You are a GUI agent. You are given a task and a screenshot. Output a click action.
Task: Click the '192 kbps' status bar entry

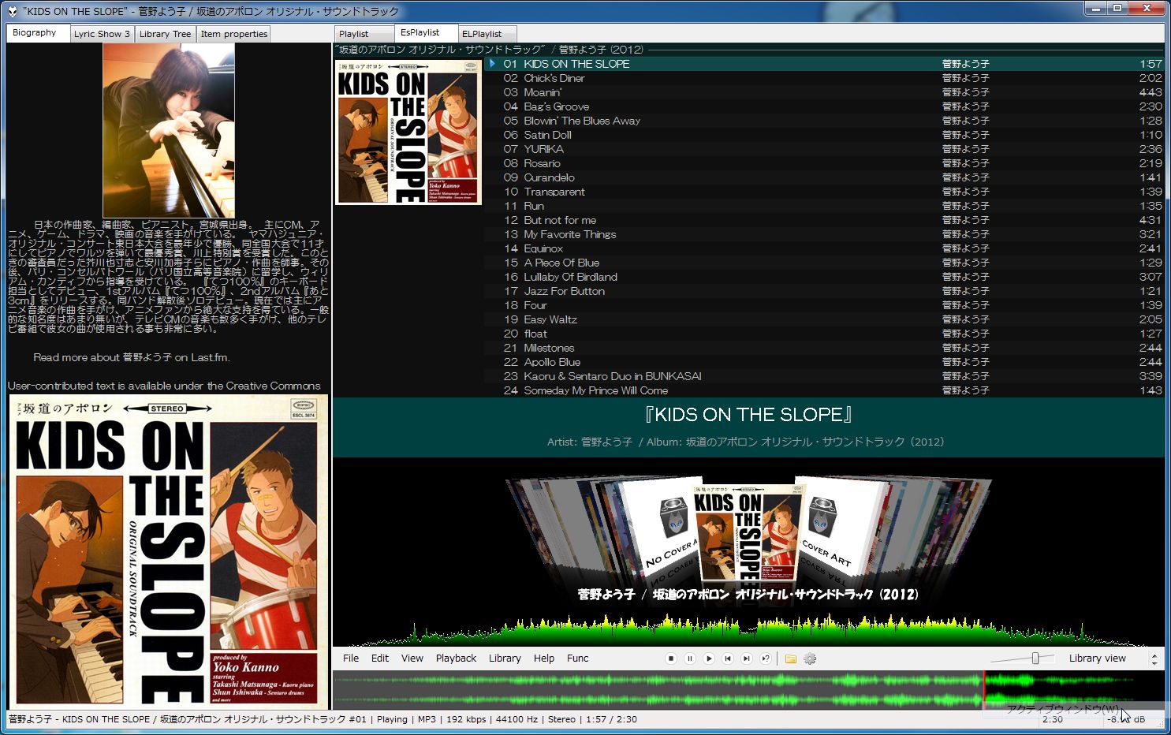point(464,719)
